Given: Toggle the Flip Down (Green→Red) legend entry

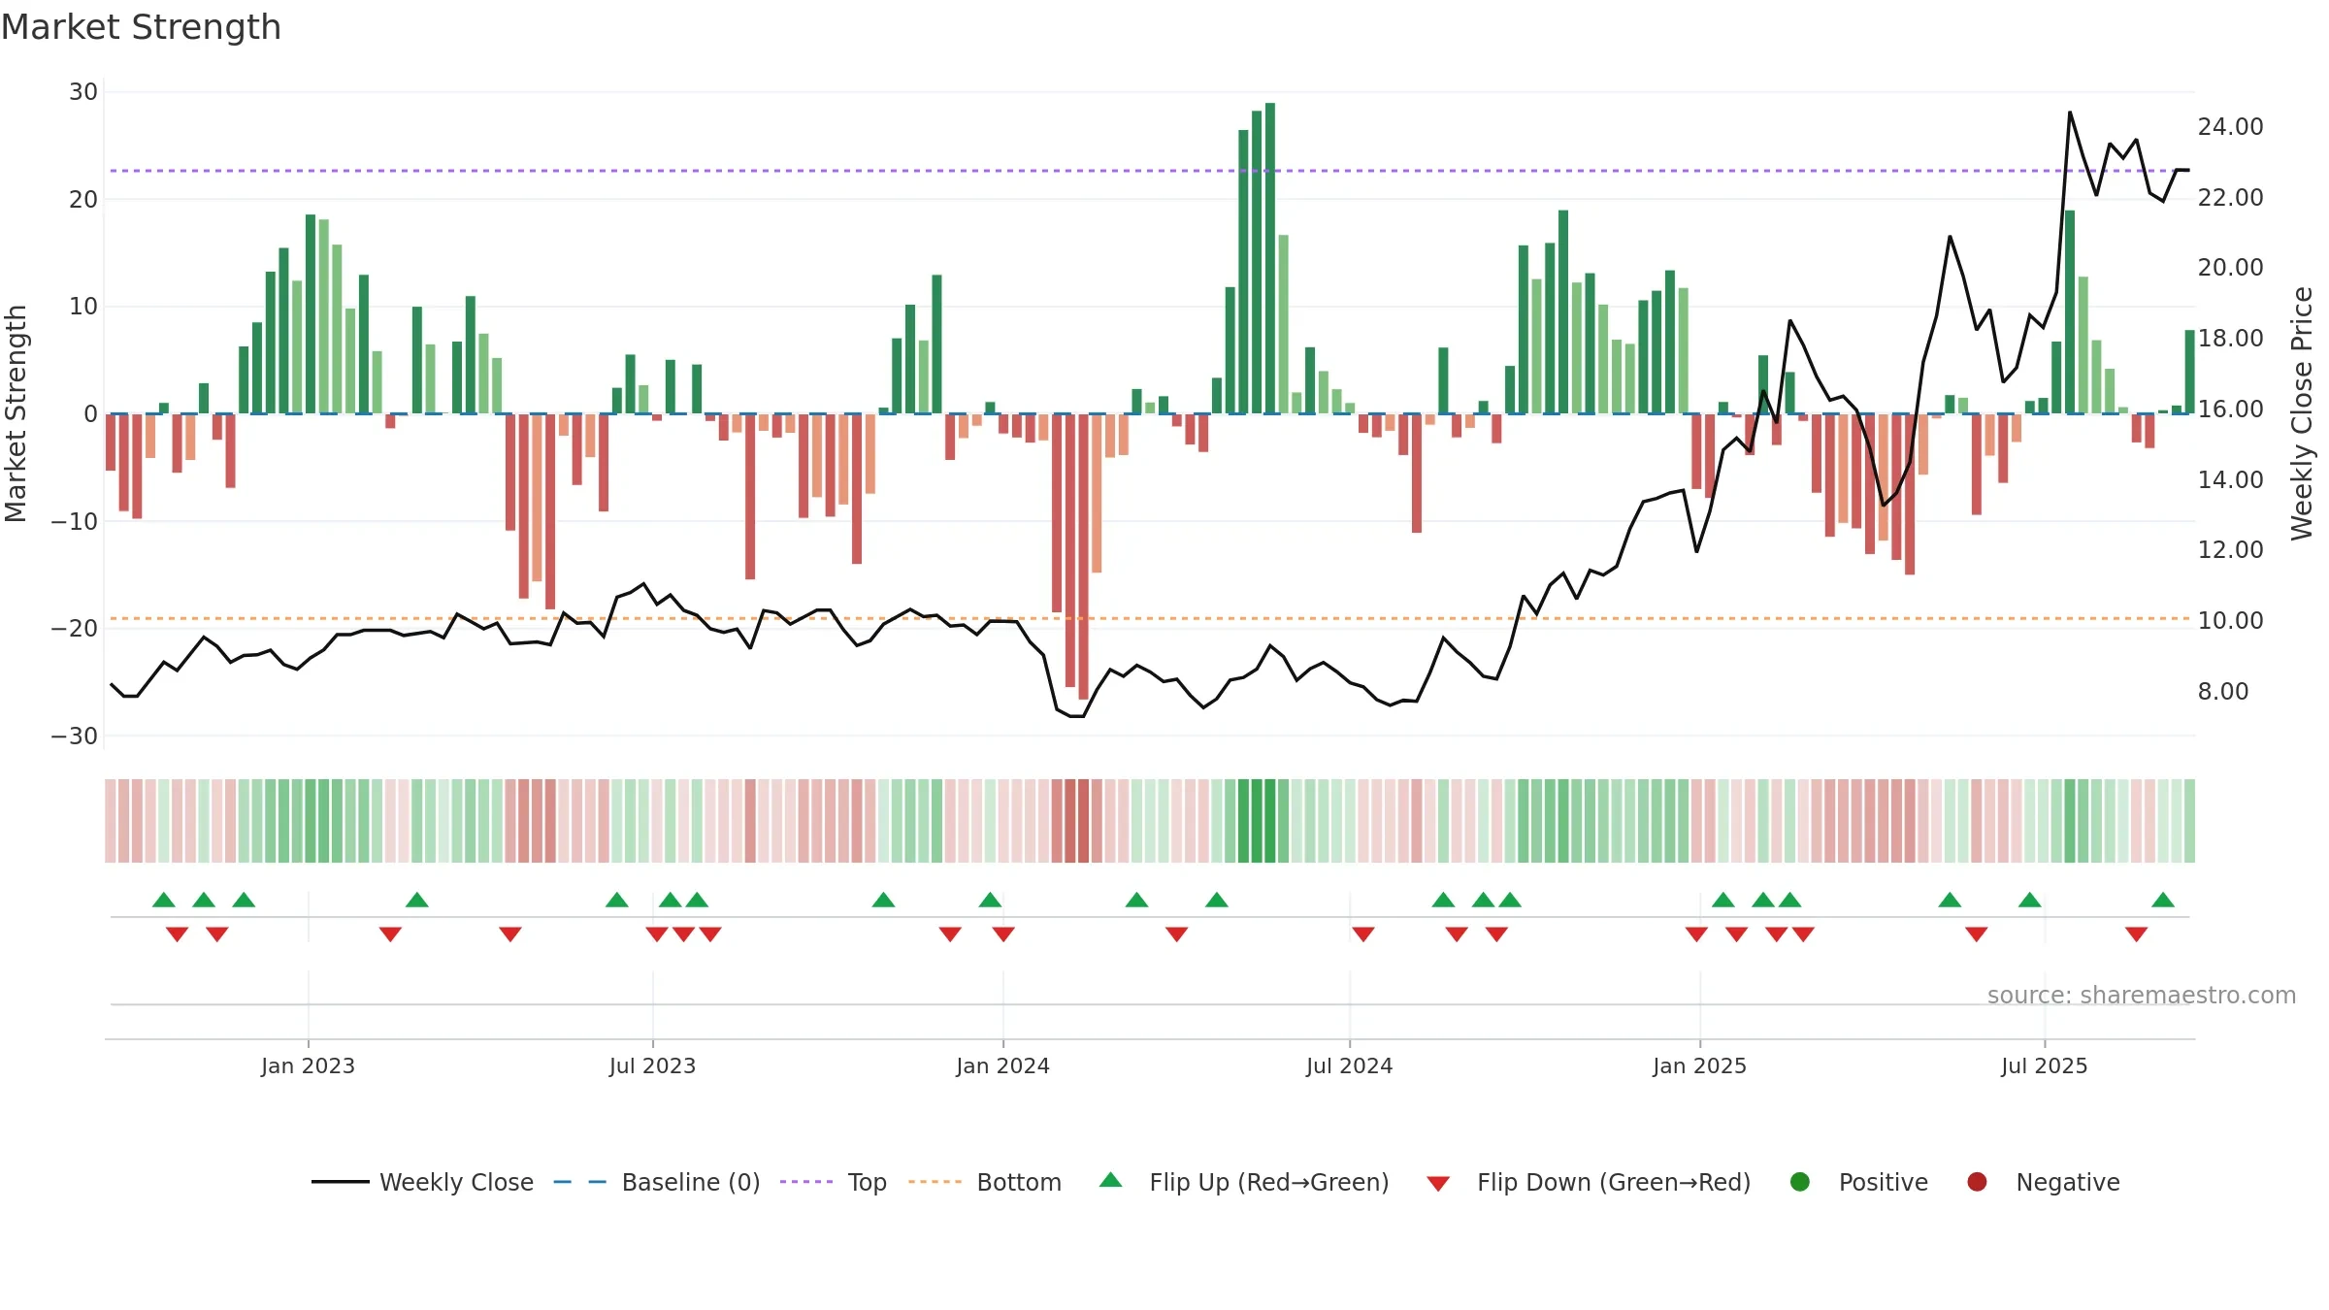Looking at the screenshot, I should click(x=1589, y=1182).
